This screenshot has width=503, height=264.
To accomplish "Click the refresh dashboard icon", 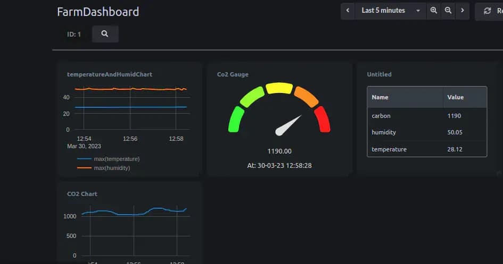I will 487,11.
